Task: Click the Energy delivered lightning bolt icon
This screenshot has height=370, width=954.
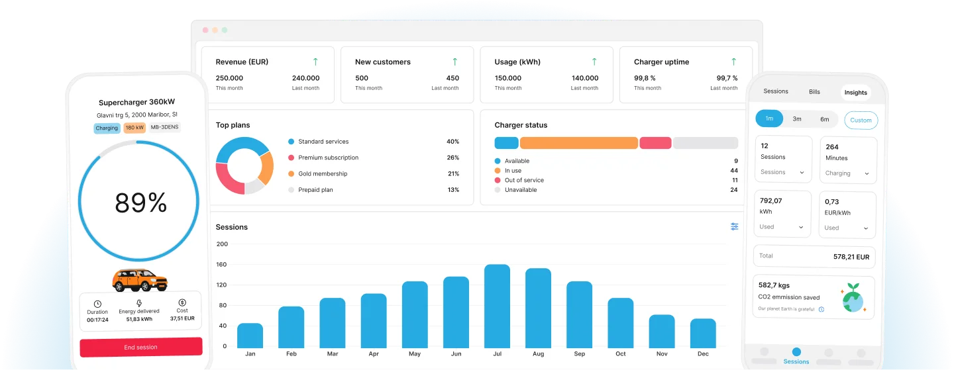Action: tap(138, 302)
